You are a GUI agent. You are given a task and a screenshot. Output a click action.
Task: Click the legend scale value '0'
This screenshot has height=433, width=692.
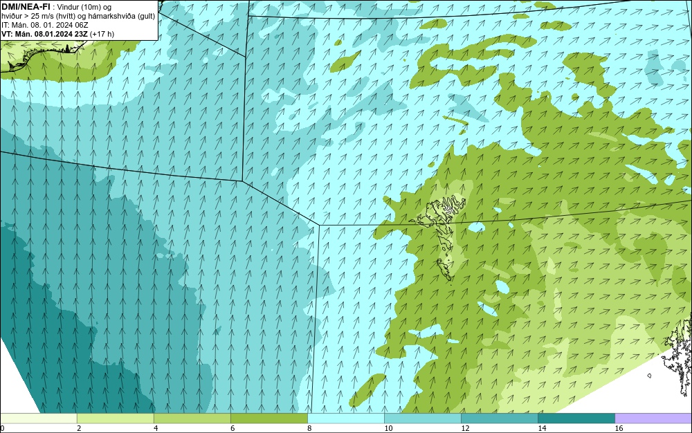point(2,428)
